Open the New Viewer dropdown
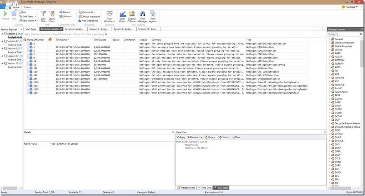Image resolution: width=365 pixels, height=196 pixels. coord(27,21)
